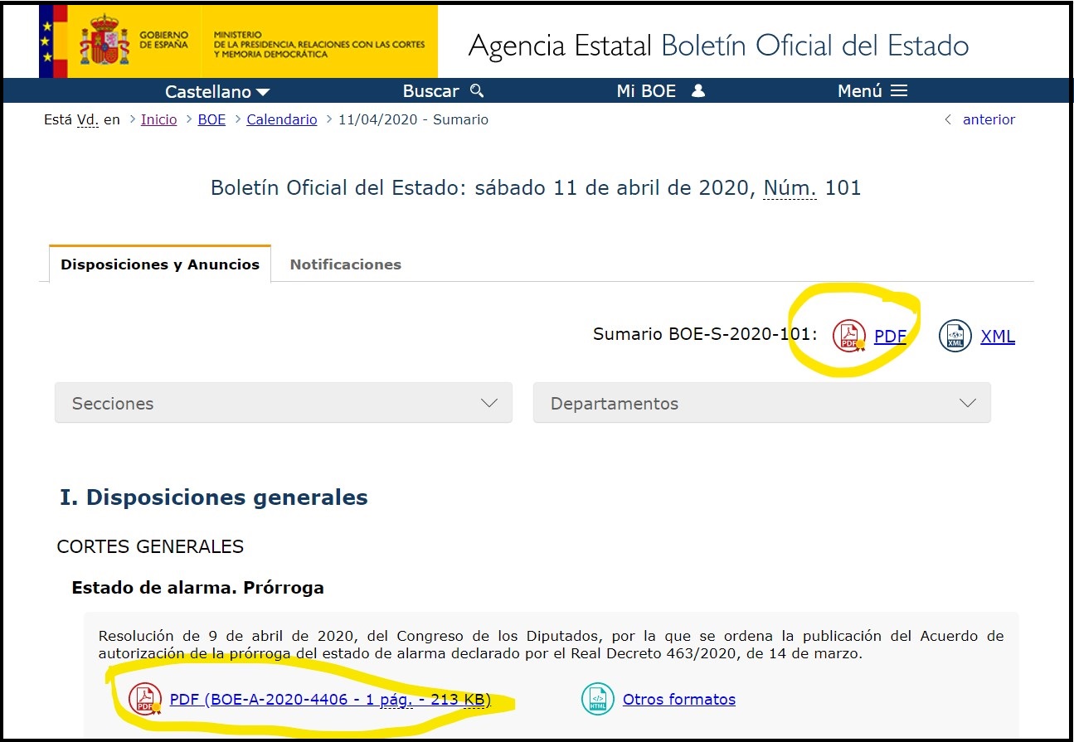Click the Estado de alarma. Prórroga heading
Image resolution: width=1074 pixels, height=742 pixels.
(197, 588)
